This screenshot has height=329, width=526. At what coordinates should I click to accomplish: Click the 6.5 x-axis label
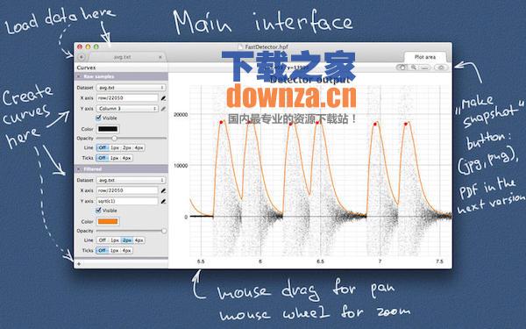(320, 261)
